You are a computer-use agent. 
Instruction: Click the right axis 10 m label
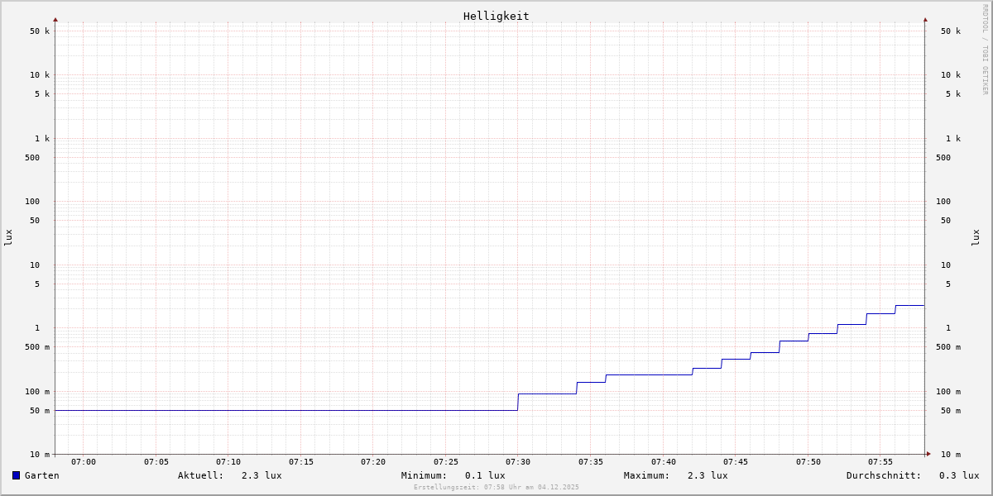point(950,455)
